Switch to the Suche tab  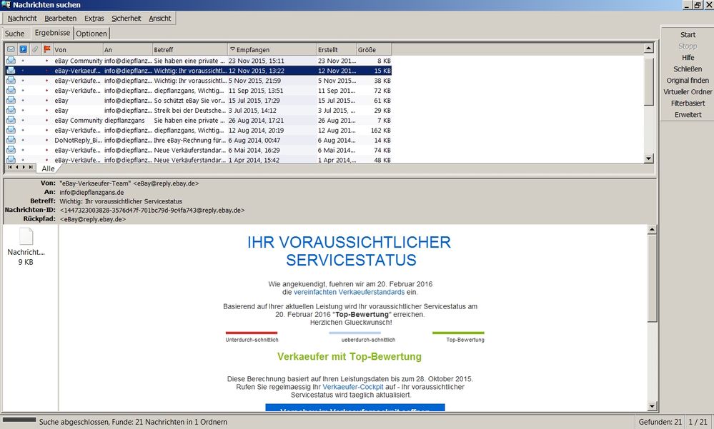(x=14, y=34)
